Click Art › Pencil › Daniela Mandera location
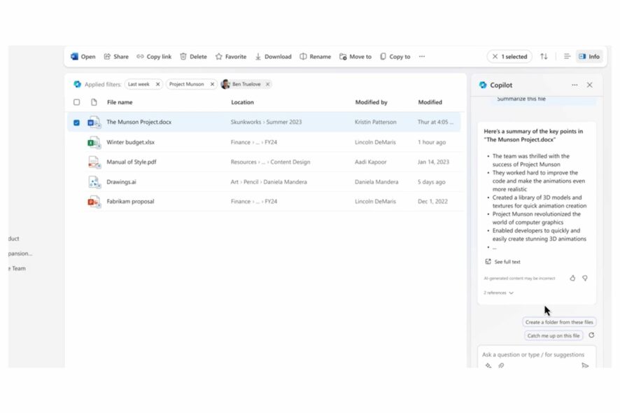 269,182
